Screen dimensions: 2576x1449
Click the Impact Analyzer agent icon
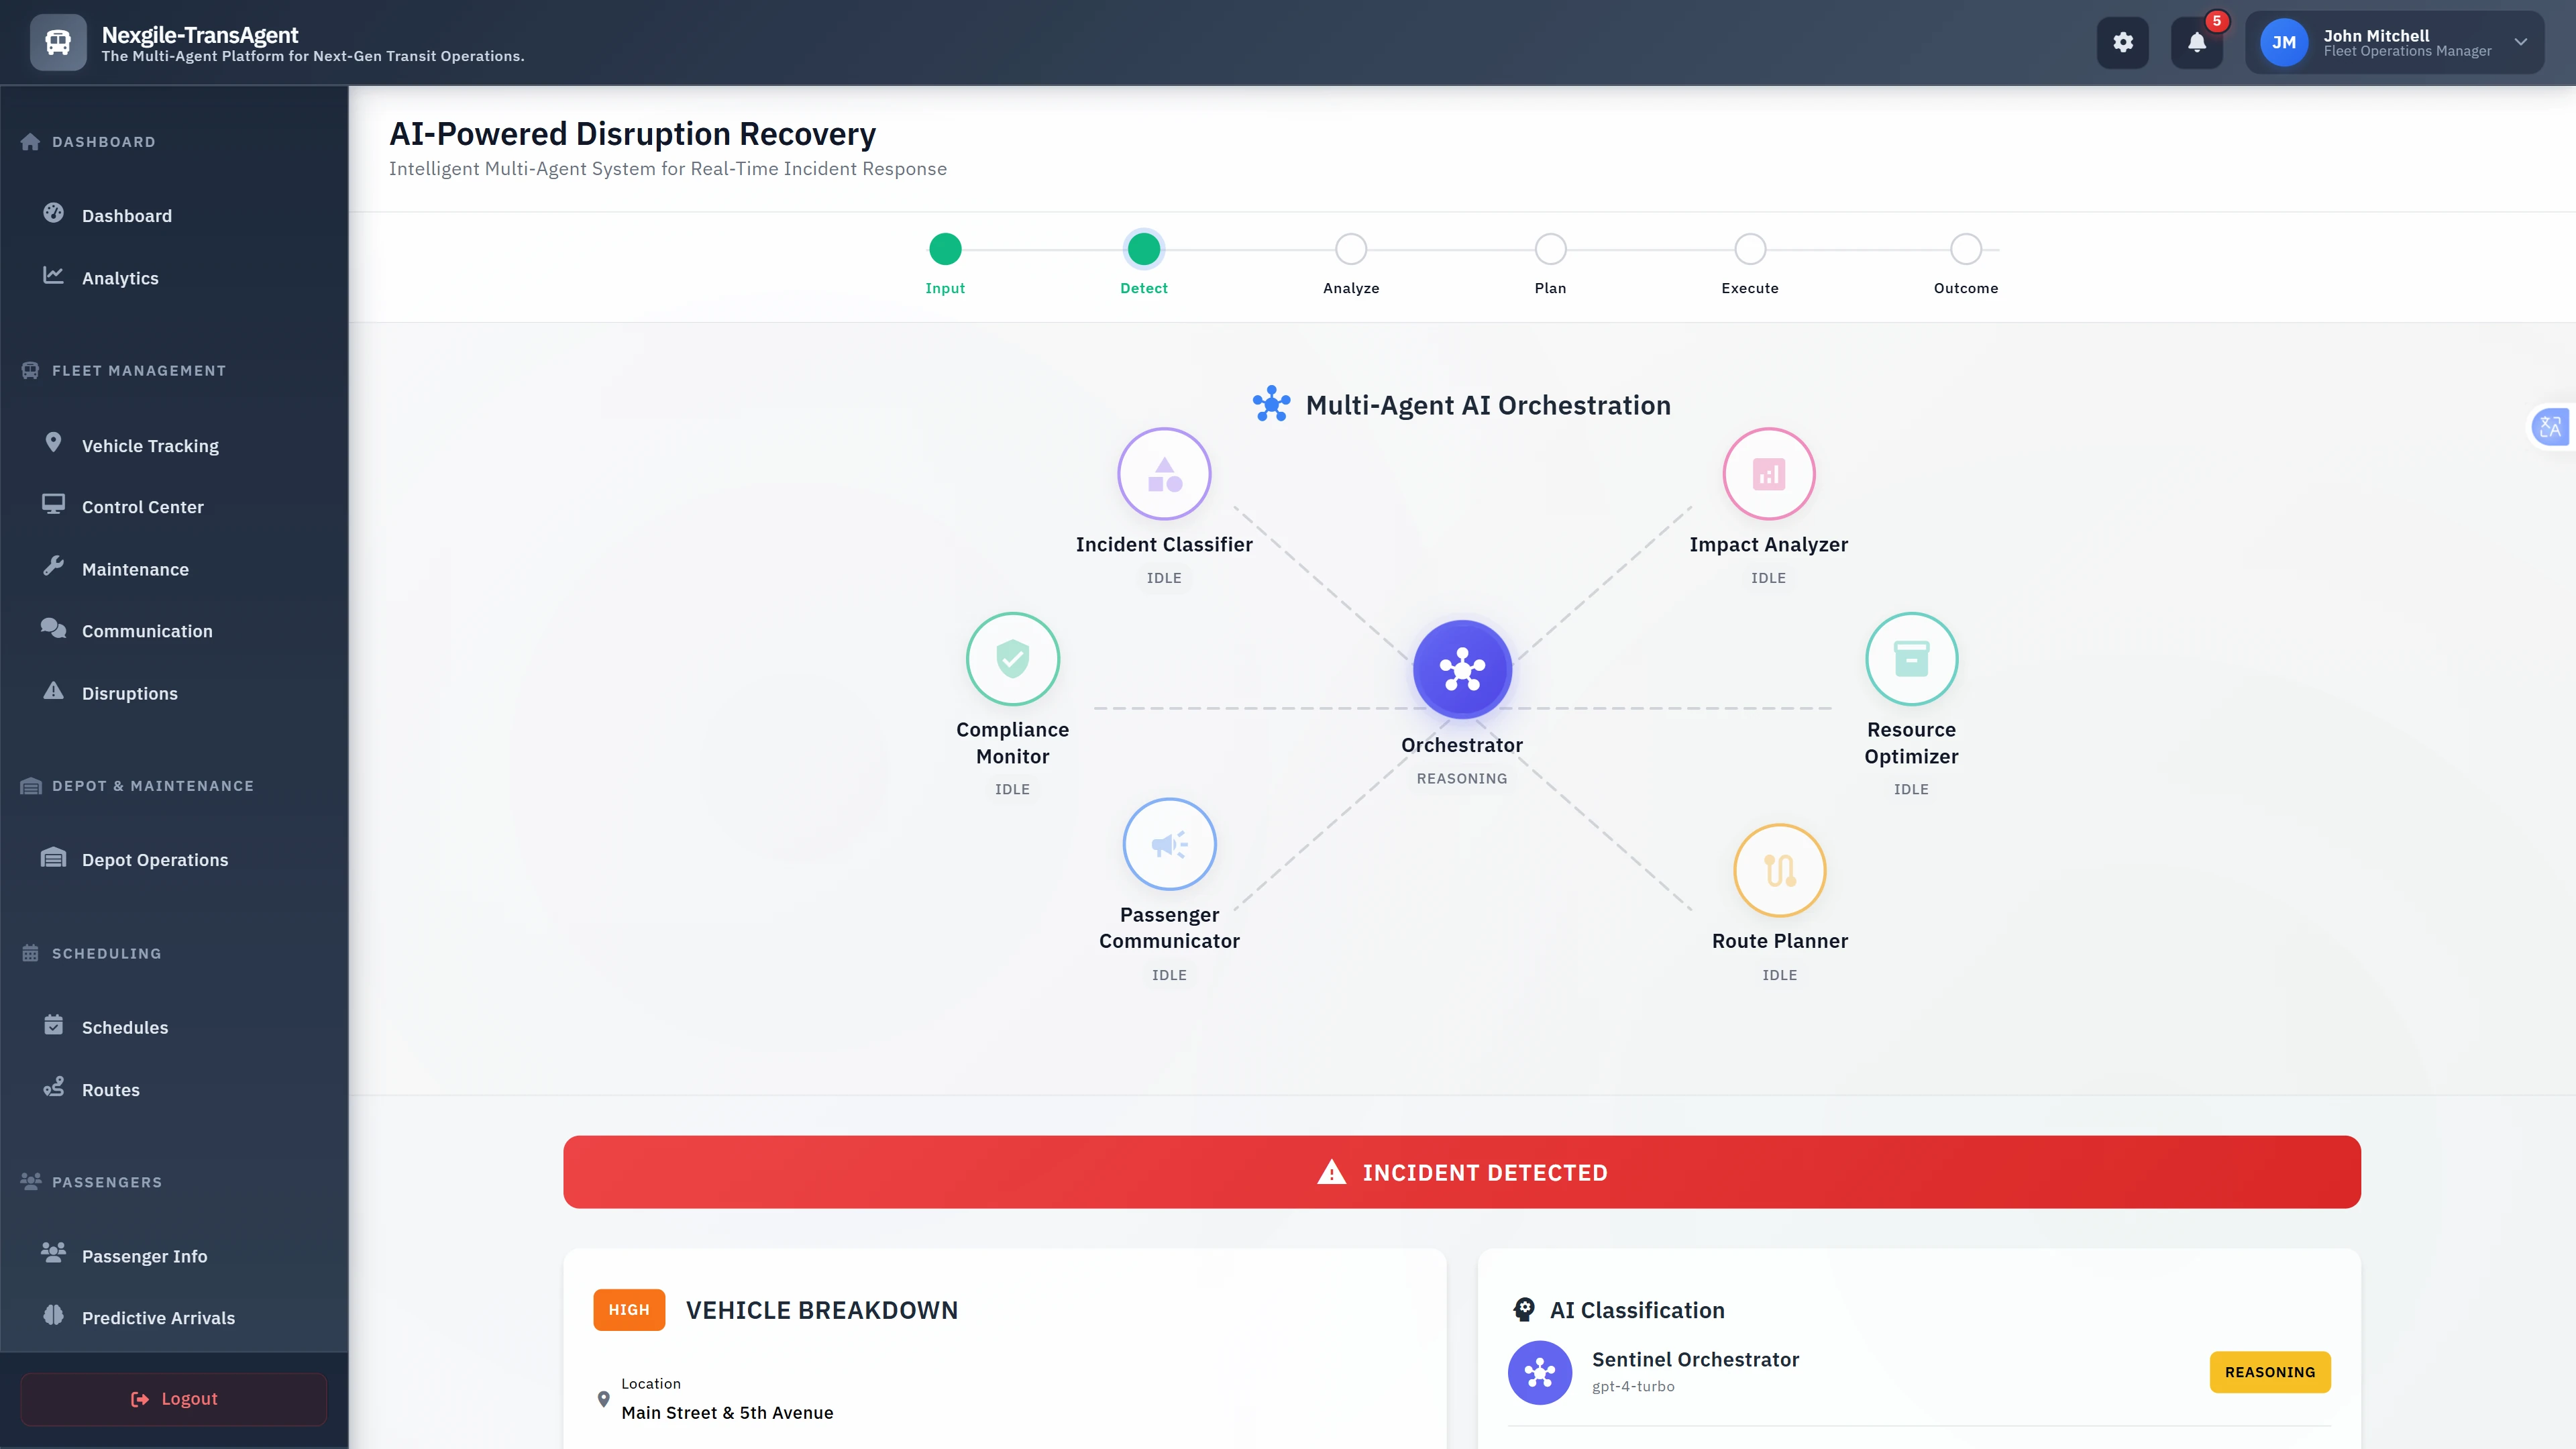[1768, 473]
